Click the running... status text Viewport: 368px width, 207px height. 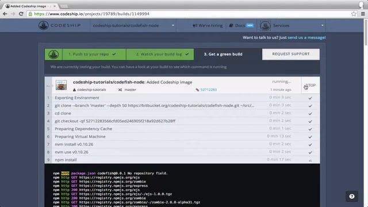pos(282,82)
